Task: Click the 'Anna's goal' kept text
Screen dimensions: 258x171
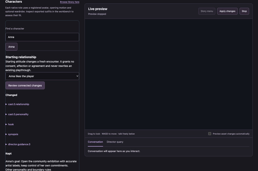Action: pos(41,163)
